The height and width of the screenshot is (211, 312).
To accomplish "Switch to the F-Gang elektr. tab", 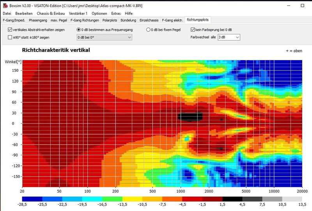I will tap(172, 20).
